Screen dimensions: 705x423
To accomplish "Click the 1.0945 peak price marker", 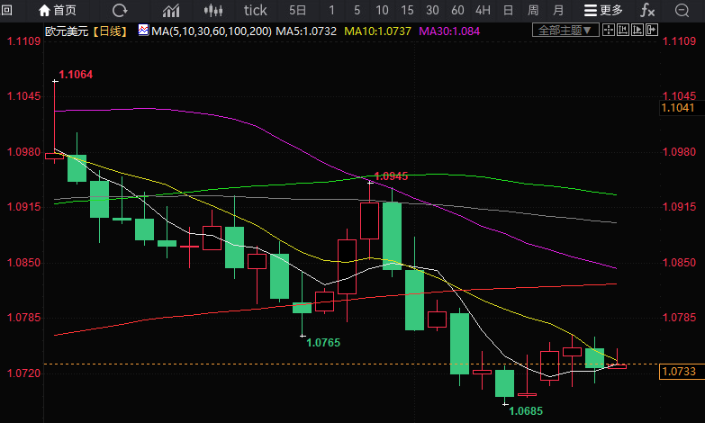I will [x=391, y=176].
